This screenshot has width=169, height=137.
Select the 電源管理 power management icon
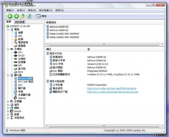point(16,43)
